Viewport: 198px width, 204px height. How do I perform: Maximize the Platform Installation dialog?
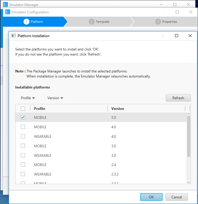pyautogui.click(x=177, y=36)
